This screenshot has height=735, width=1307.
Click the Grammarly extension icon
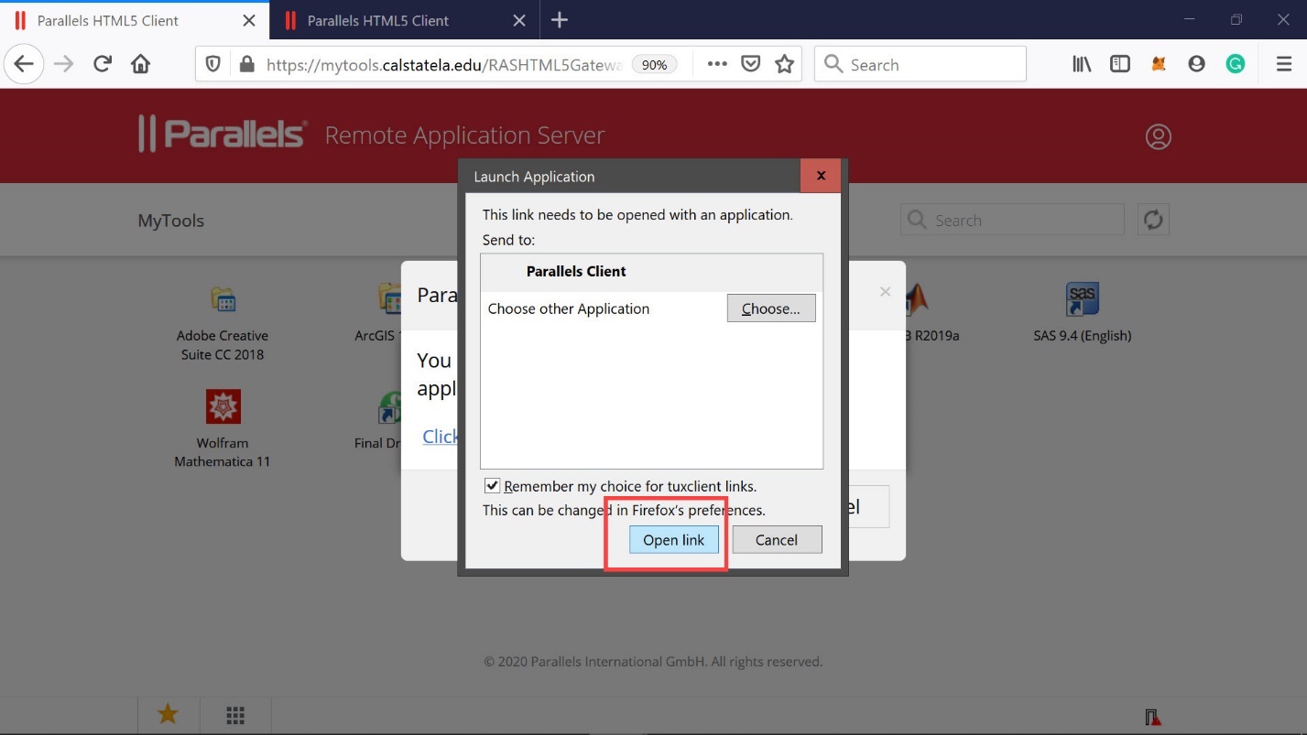(1235, 64)
